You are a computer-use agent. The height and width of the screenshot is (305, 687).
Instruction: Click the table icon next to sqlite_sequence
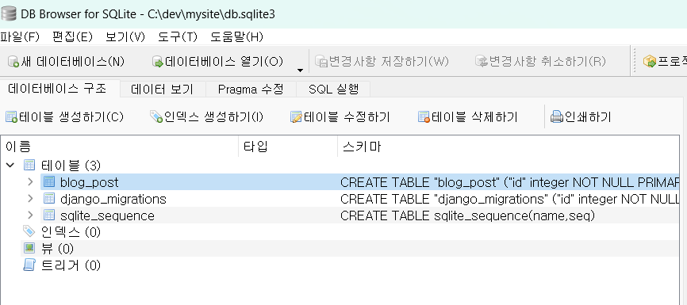click(49, 215)
